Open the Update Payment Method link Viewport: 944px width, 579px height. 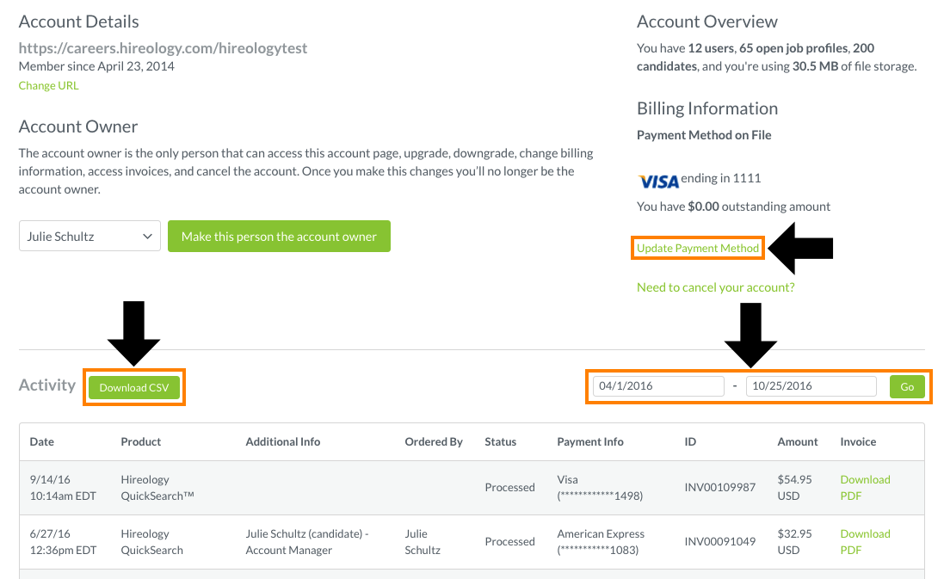pos(698,248)
